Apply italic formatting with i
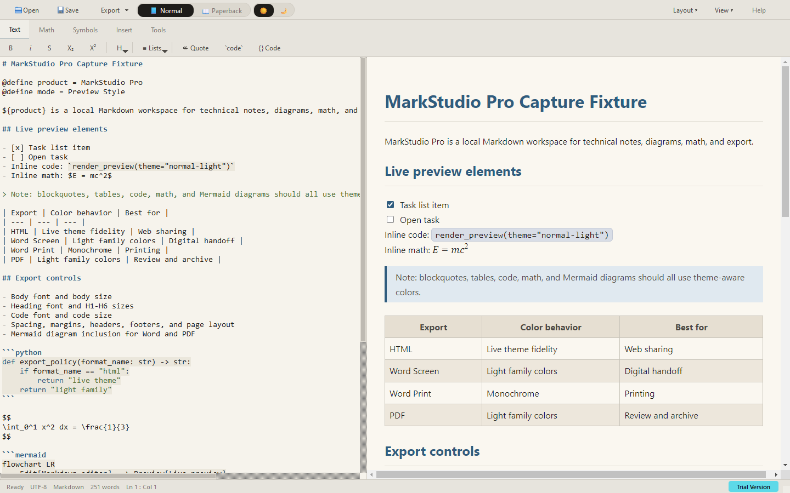The width and height of the screenshot is (790, 493). pos(30,48)
